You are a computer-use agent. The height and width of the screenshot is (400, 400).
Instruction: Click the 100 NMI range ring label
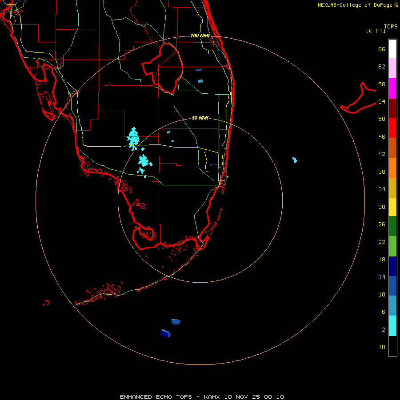[x=200, y=36]
